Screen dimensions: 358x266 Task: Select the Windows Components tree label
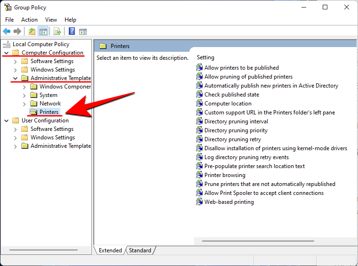65,87
